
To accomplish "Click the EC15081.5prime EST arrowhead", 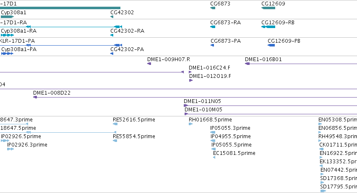I will tap(214, 157).
